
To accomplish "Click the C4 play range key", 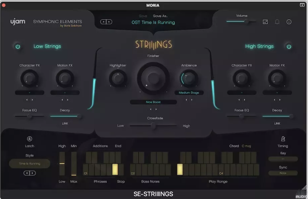I will pyautogui.click(x=221, y=170).
